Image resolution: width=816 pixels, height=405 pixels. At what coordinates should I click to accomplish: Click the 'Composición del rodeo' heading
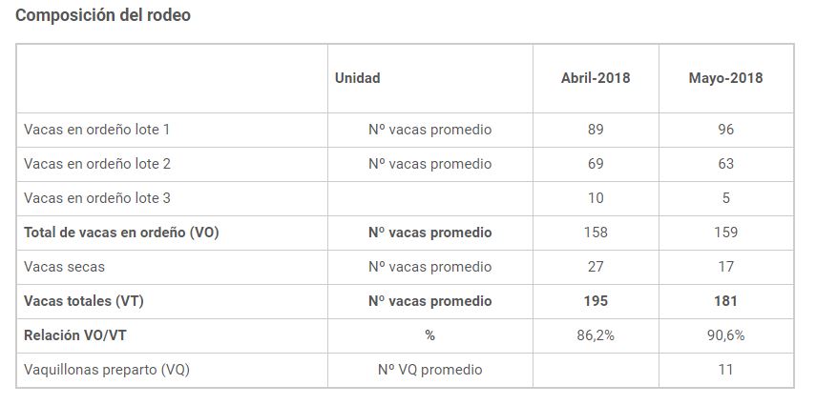tap(103, 16)
